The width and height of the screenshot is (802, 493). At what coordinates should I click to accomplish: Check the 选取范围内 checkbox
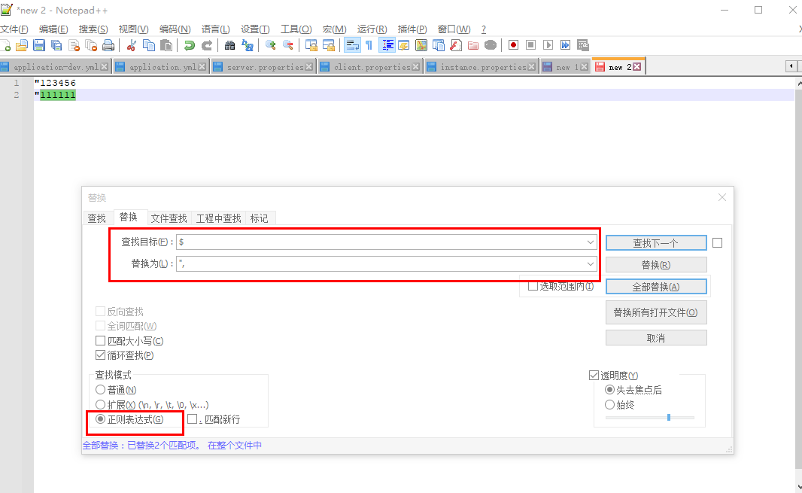[x=533, y=286]
